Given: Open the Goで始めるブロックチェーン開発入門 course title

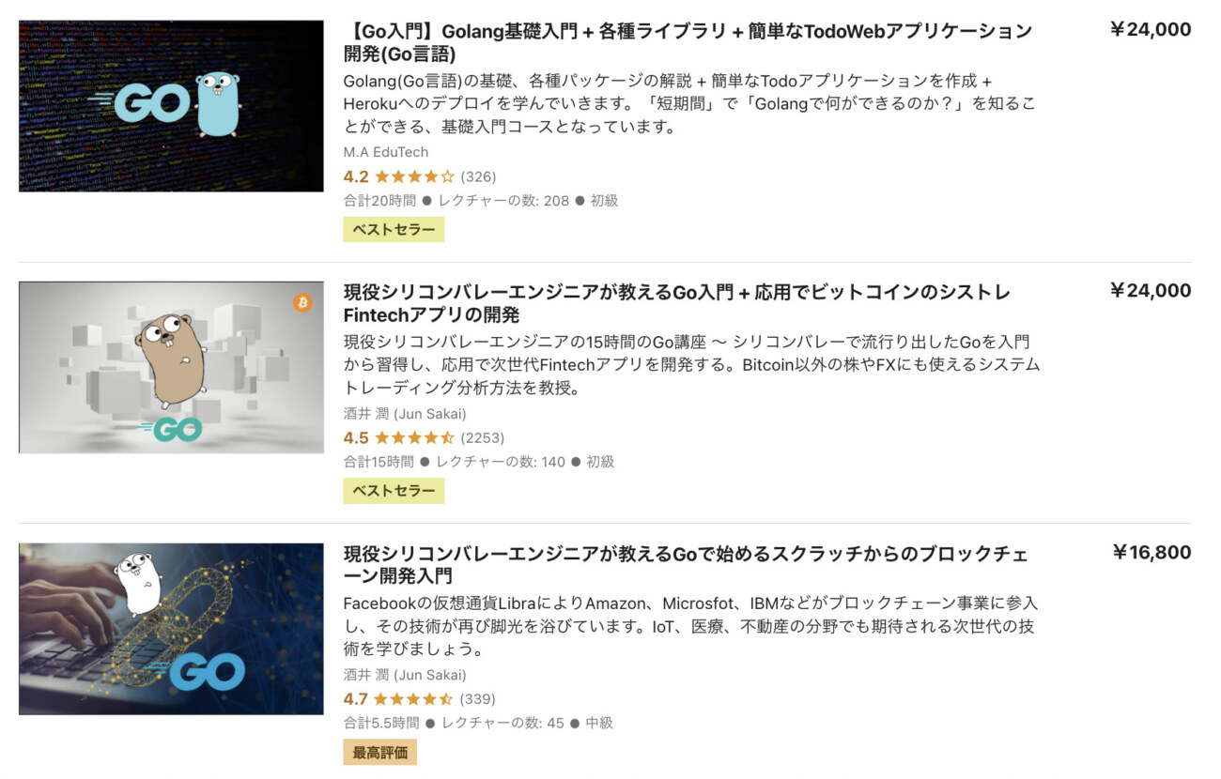Looking at the screenshot, I should tap(686, 565).
